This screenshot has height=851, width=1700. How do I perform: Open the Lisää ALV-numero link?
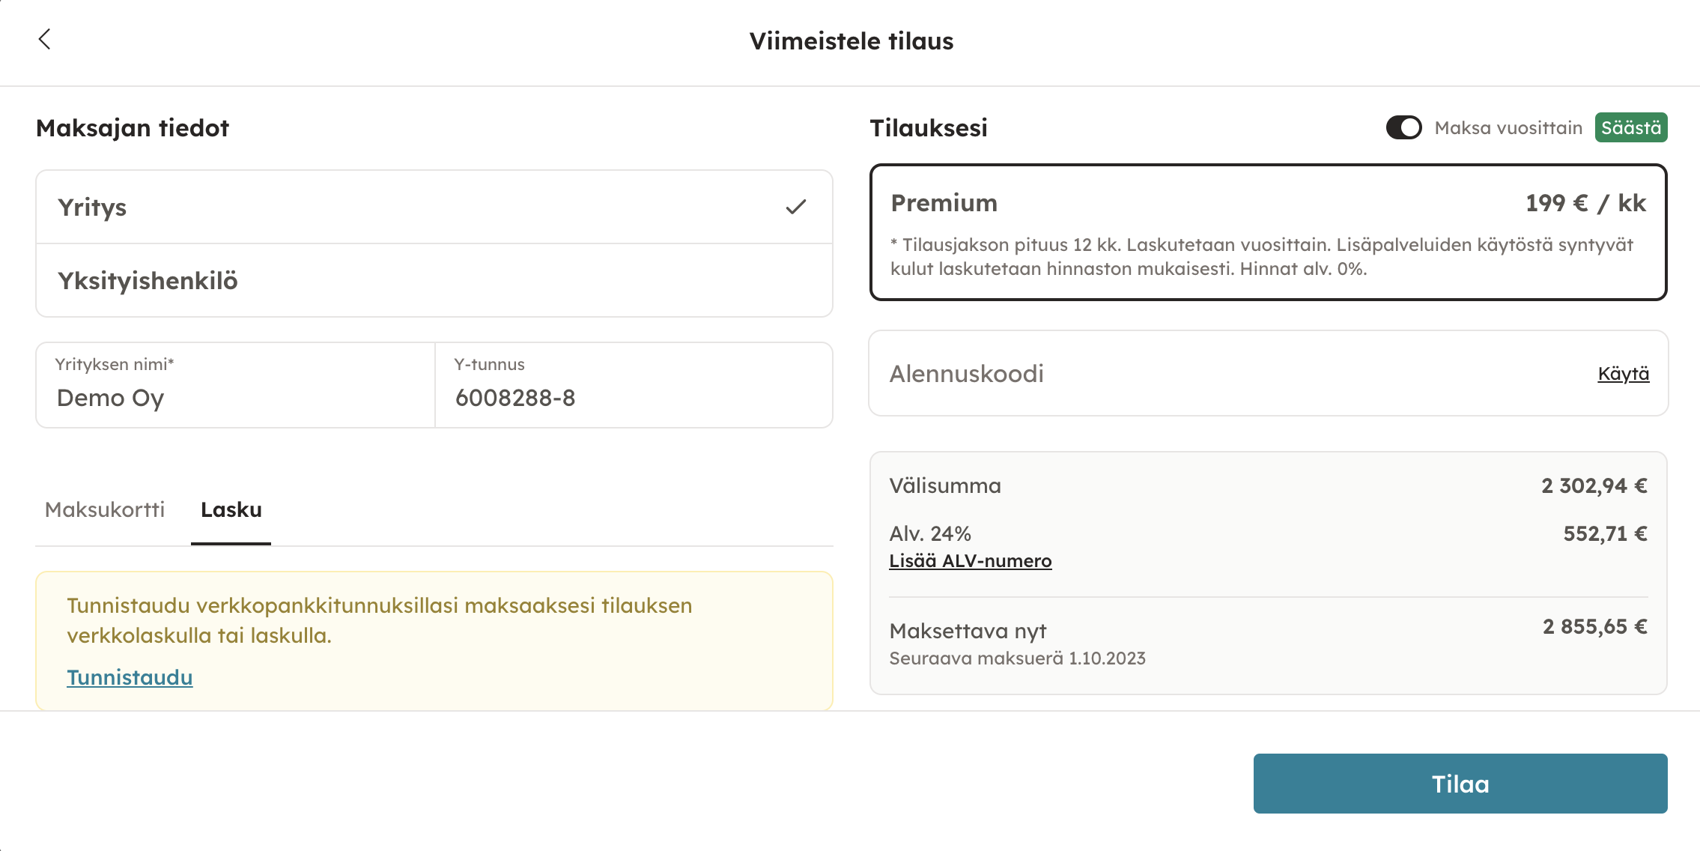click(x=970, y=560)
